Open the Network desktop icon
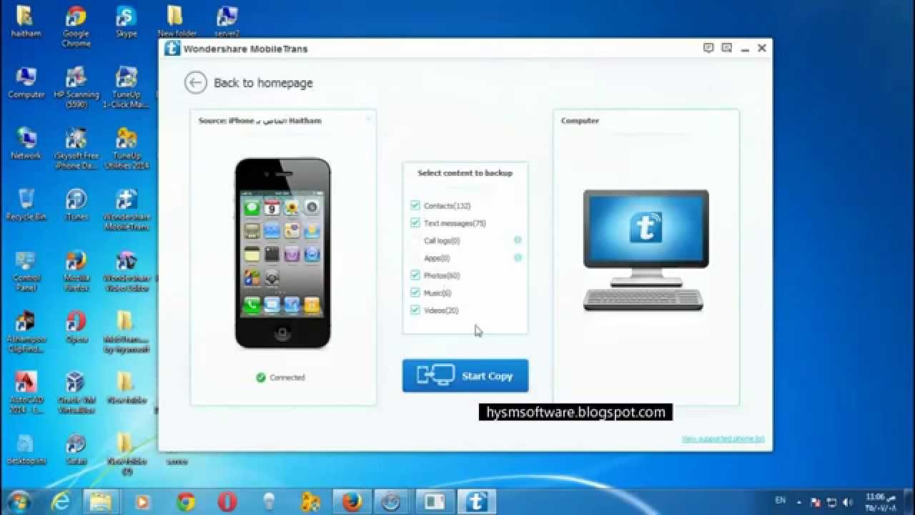 tap(26, 144)
